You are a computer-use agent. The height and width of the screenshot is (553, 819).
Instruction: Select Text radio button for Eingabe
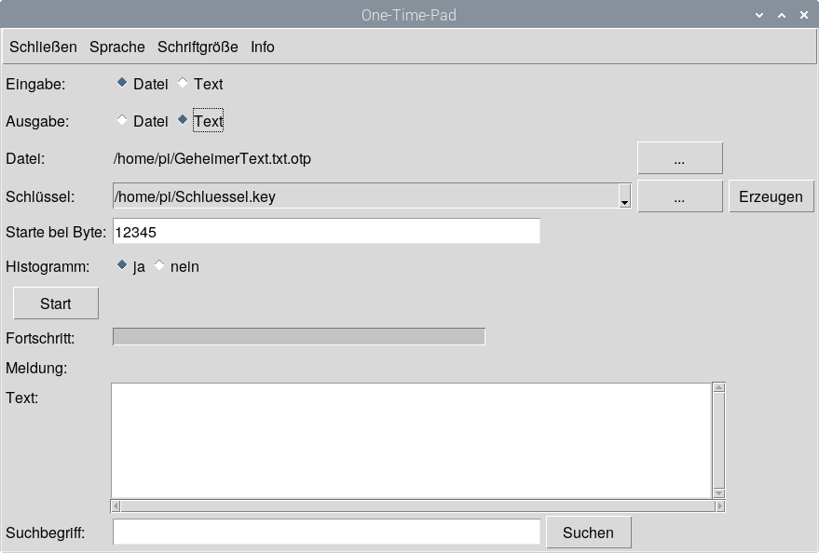coord(183,83)
